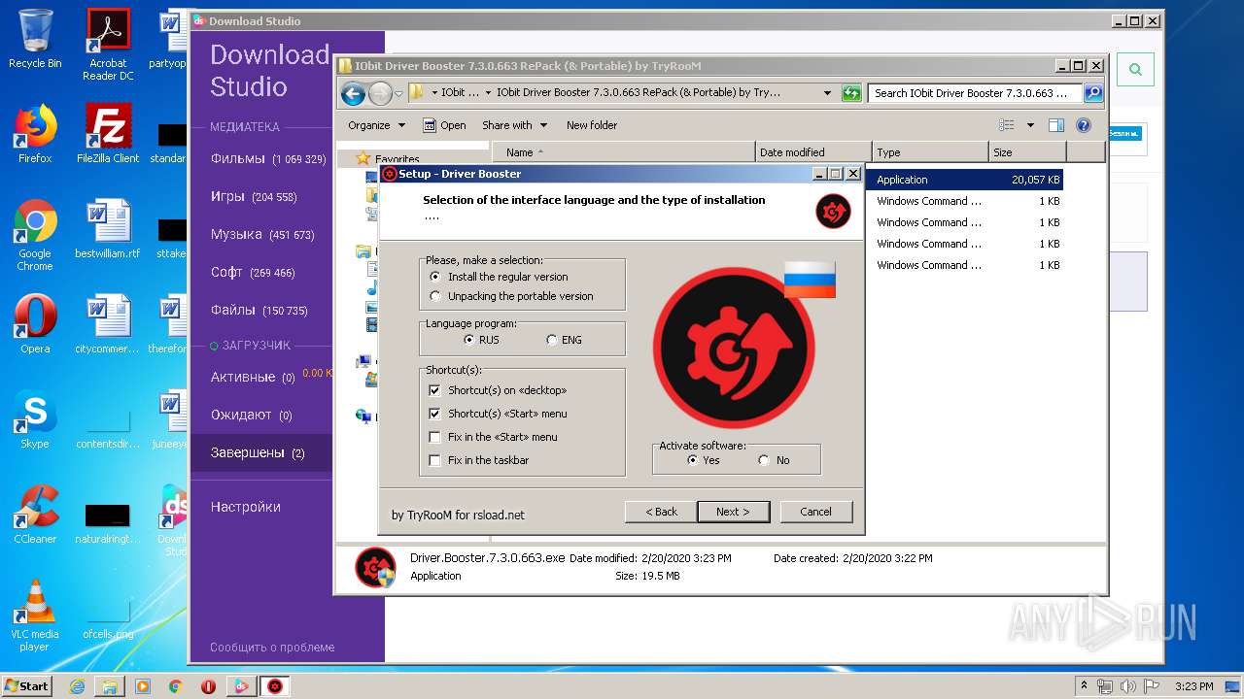Viewport: 1244px width, 699px height.
Task: Enable Fix in the taskbar
Action: 479,460
